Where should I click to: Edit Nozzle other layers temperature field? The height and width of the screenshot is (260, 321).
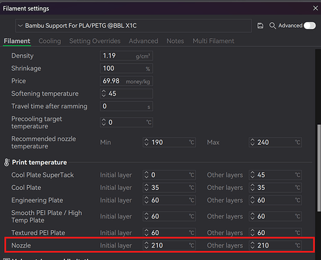pyautogui.click(x=275, y=245)
